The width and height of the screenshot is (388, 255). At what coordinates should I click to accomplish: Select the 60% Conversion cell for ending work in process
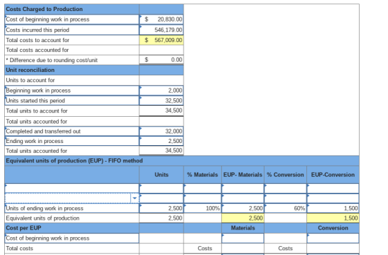coord(285,208)
